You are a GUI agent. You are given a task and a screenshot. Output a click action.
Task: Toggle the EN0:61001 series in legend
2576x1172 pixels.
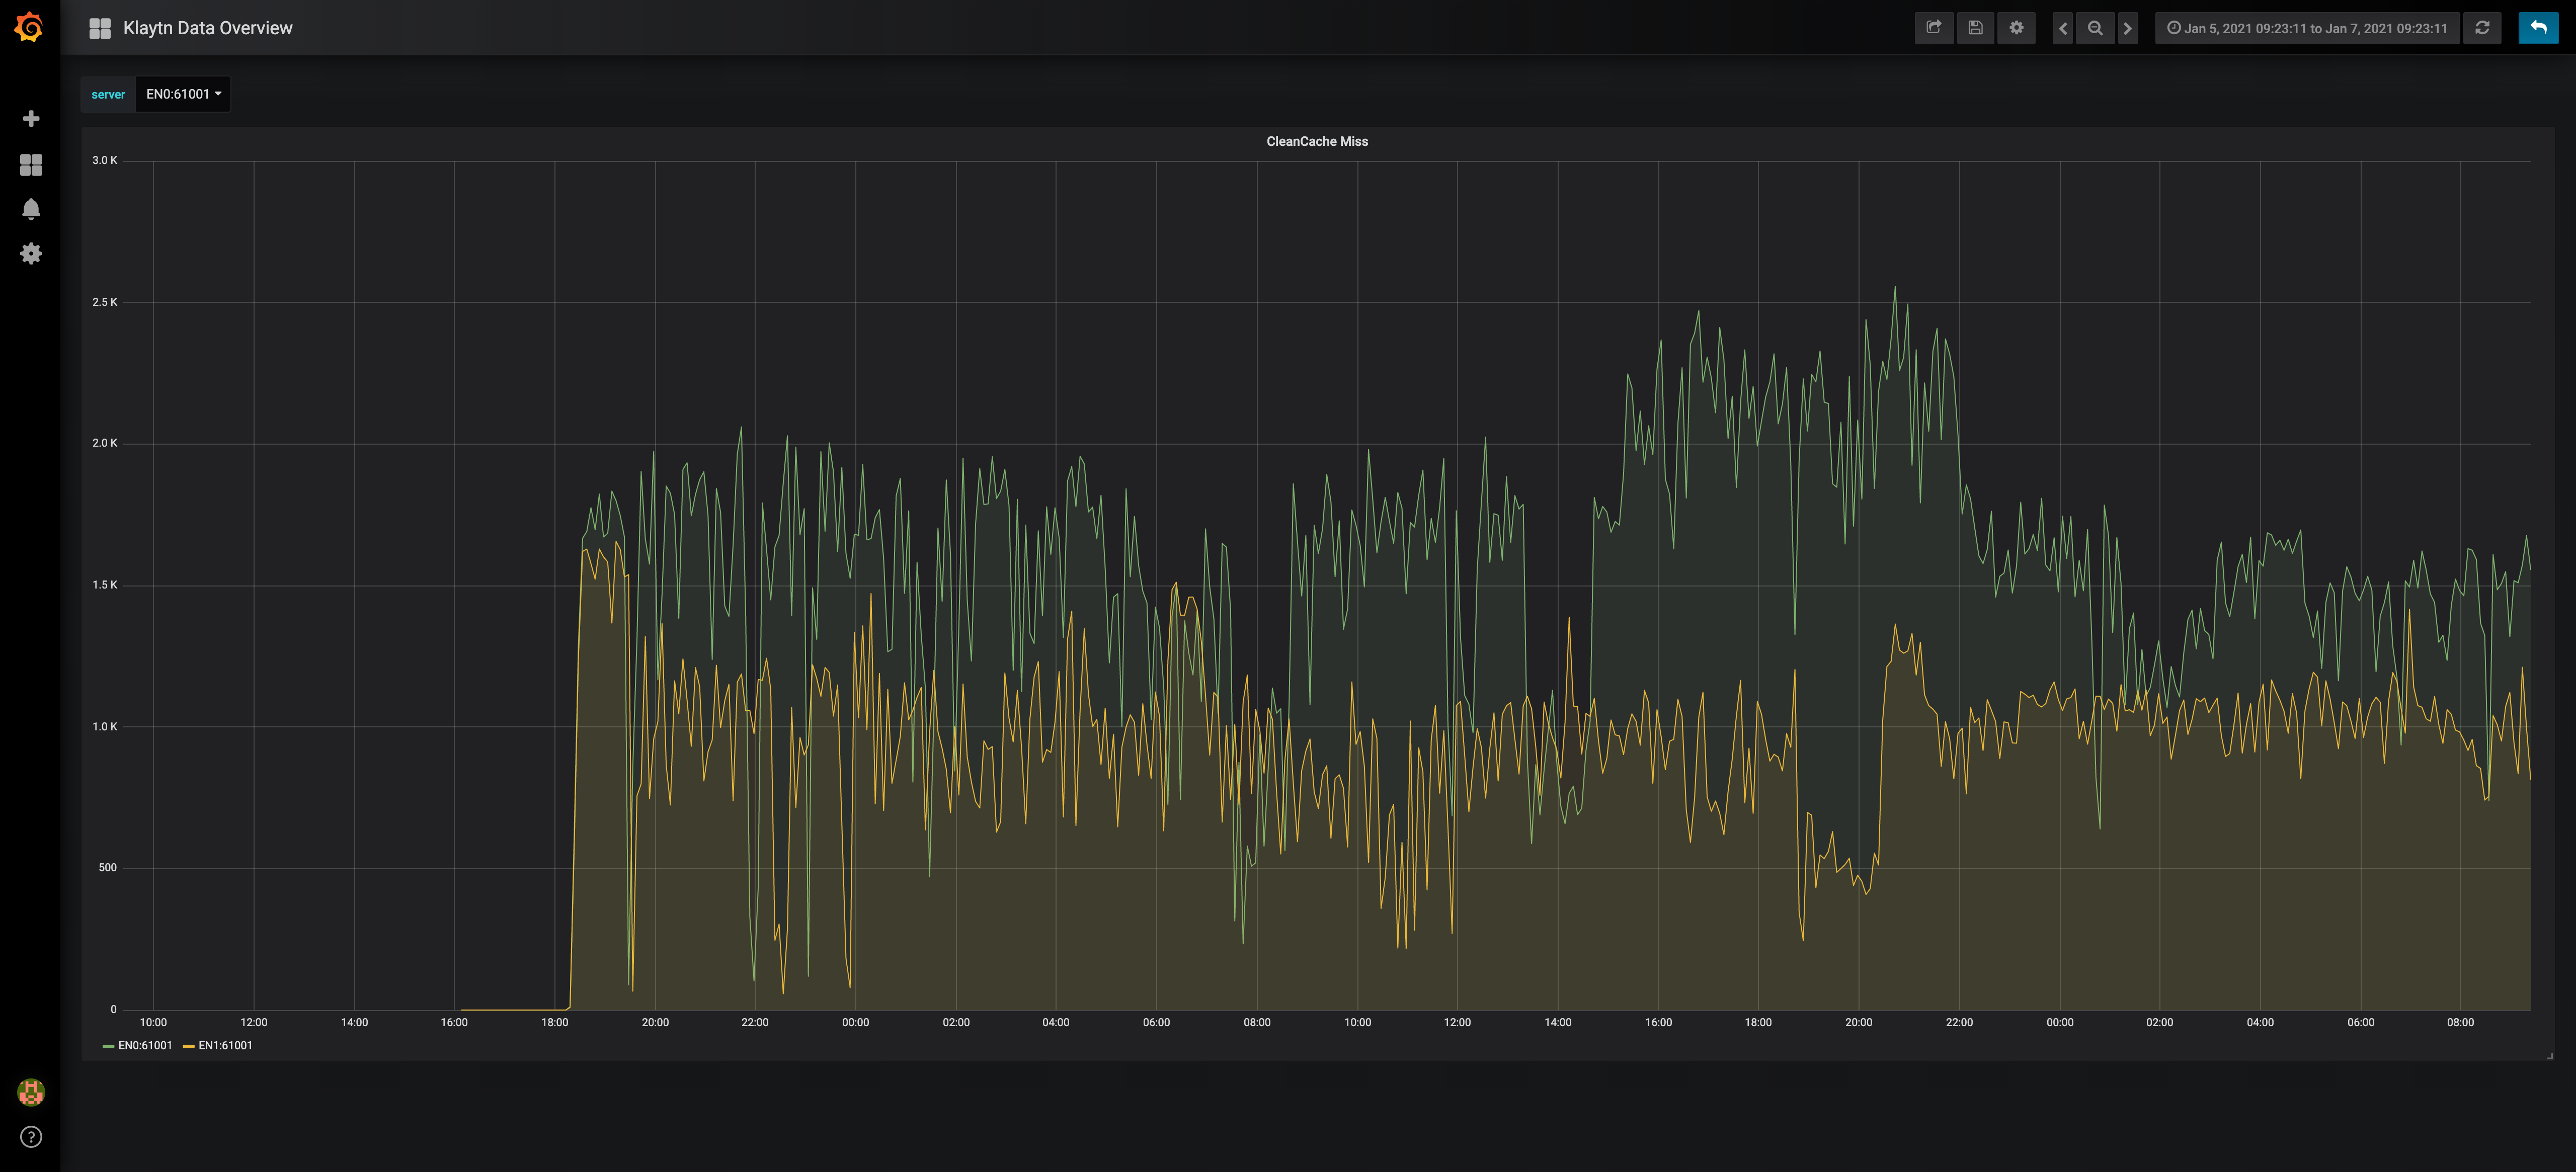click(145, 1046)
